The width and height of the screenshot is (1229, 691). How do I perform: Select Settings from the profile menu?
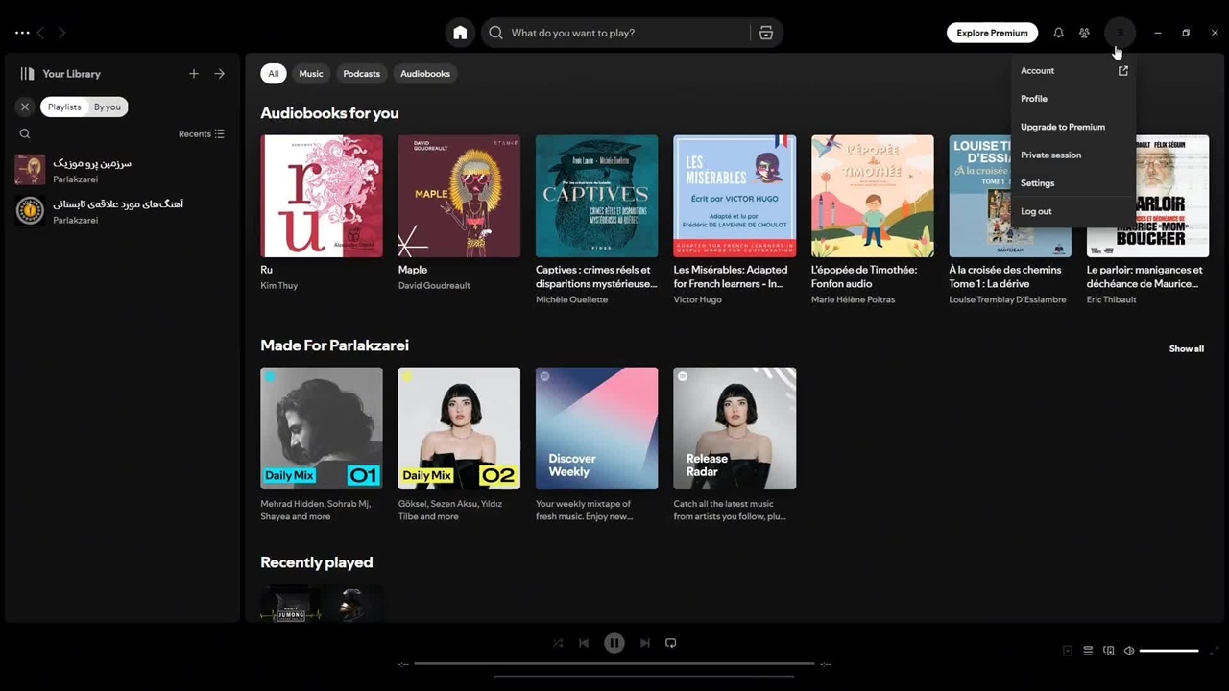coord(1037,183)
